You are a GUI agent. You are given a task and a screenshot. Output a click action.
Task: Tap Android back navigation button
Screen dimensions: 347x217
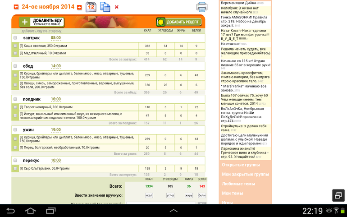pos(10,211)
